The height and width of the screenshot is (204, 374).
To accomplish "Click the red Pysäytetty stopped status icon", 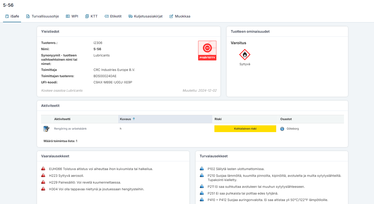I will click(x=207, y=50).
